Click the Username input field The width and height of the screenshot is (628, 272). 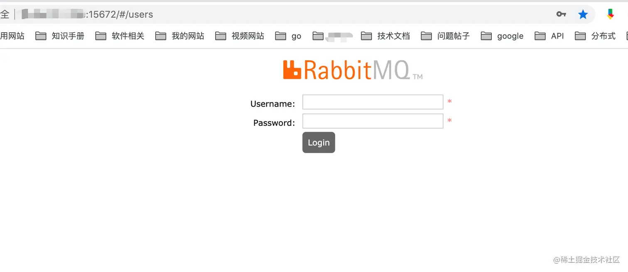[x=373, y=102]
